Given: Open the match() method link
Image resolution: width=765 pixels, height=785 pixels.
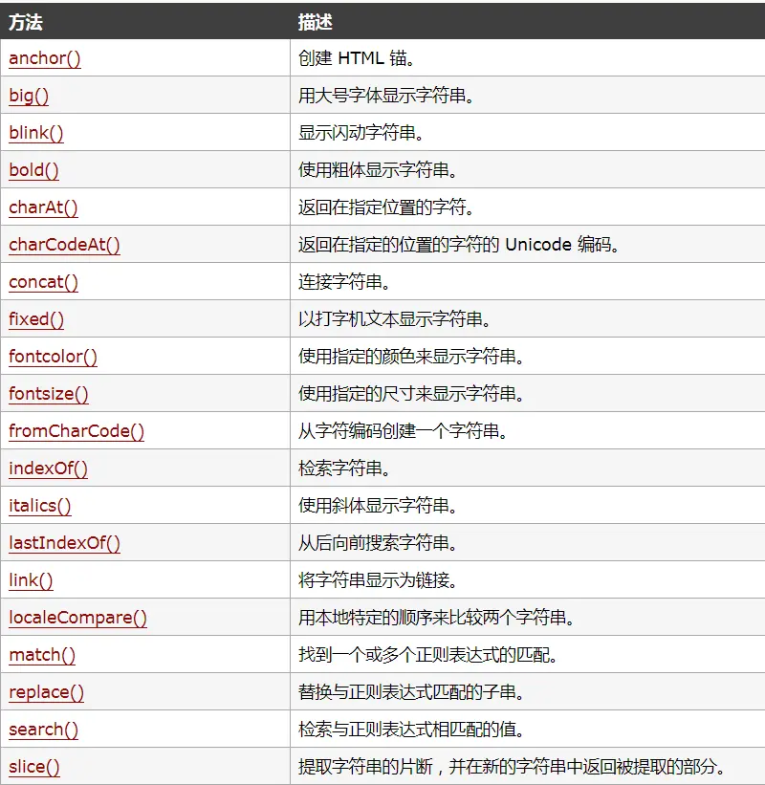Looking at the screenshot, I should pyautogui.click(x=42, y=655).
